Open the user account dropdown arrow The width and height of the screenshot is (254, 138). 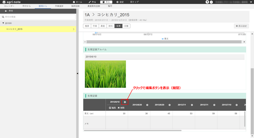[x=251, y=2]
